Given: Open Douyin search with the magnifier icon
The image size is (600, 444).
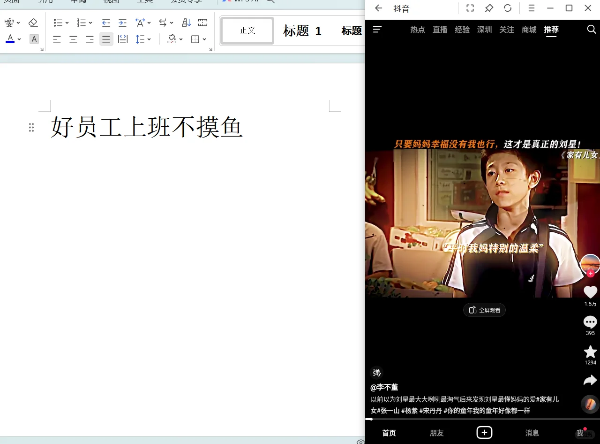Looking at the screenshot, I should (591, 29).
